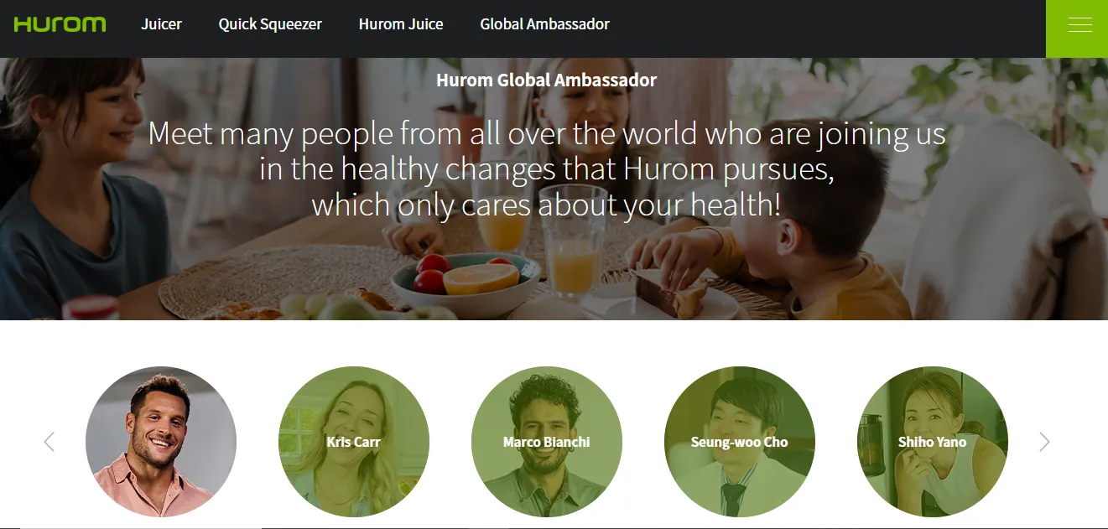This screenshot has width=1108, height=529.
Task: Click the highlighted man in pink shirt
Action: point(161,442)
